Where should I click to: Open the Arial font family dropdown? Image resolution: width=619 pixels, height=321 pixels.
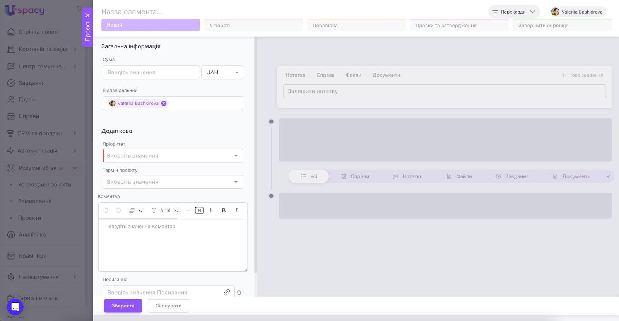click(x=169, y=210)
